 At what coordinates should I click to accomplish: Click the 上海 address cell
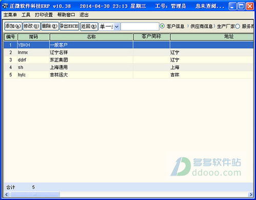[x=212, y=68]
